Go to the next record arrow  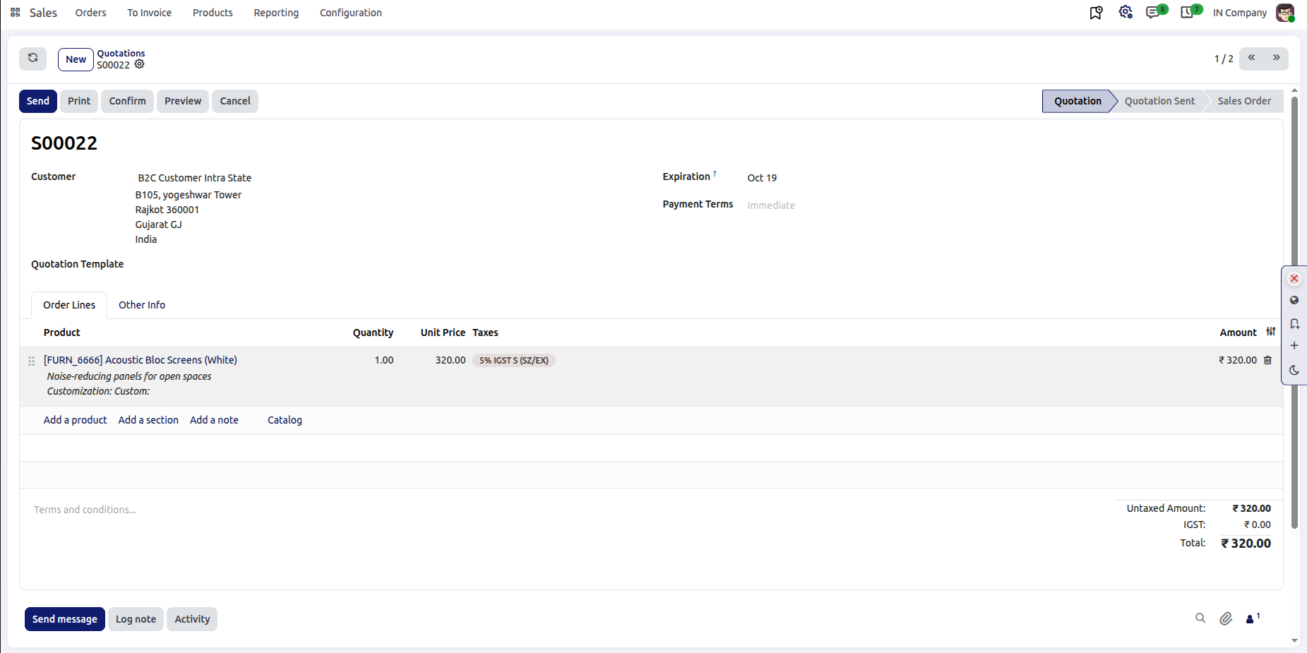pyautogui.click(x=1276, y=59)
